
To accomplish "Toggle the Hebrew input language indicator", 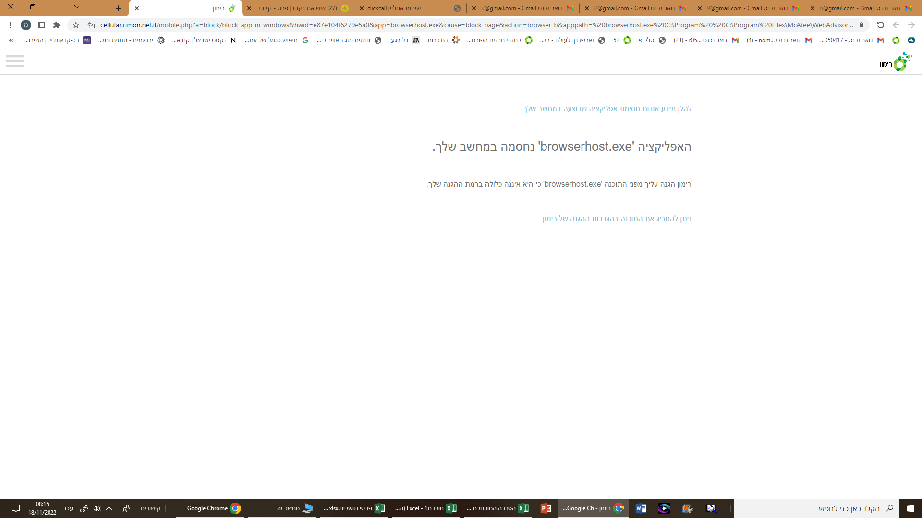I will pyautogui.click(x=68, y=508).
